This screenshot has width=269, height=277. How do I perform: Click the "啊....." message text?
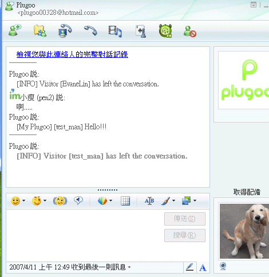pos(25,107)
